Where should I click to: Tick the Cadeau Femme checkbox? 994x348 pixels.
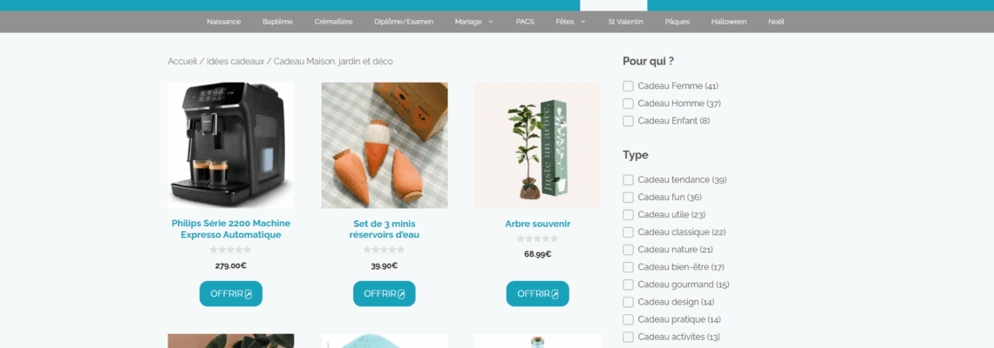point(628,86)
